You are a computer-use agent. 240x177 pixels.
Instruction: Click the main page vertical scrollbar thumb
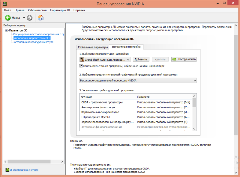(236, 85)
